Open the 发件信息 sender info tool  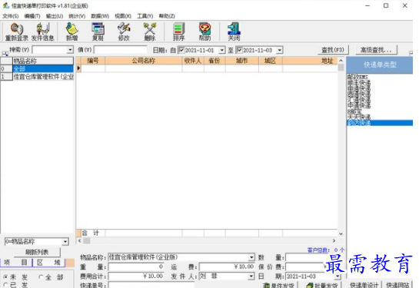(x=43, y=31)
